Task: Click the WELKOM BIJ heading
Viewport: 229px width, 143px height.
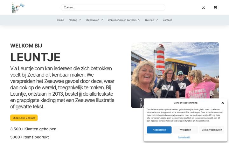Action: pyautogui.click(x=26, y=46)
